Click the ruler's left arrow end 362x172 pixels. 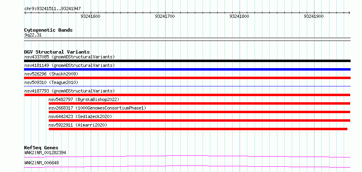[x=25, y=13]
